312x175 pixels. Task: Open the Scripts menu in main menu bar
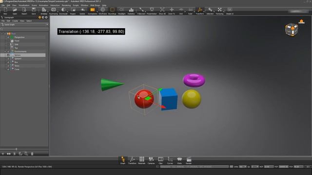point(76,5)
